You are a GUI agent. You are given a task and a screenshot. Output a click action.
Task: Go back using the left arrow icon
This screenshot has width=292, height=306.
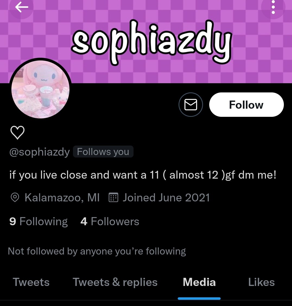pos(21,7)
